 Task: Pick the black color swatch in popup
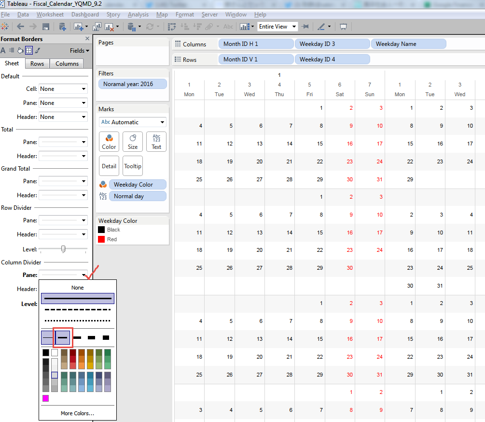46,352
